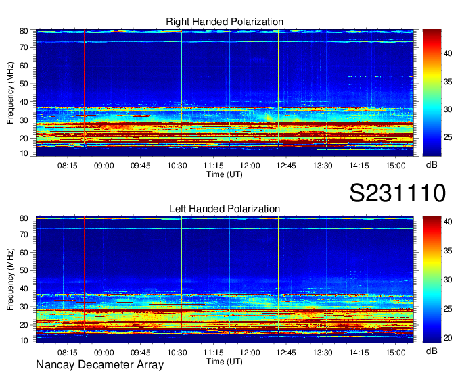Click the 14:15 time tick under the right-handed plot
Screen dimensions: 460x373
pos(359,166)
